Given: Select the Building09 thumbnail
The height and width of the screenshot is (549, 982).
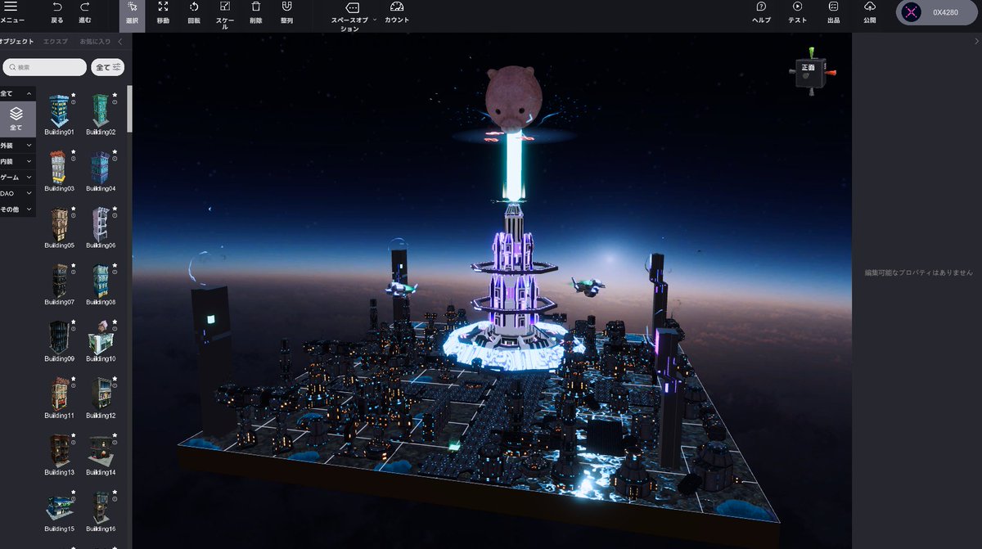Looking at the screenshot, I should coord(59,337).
